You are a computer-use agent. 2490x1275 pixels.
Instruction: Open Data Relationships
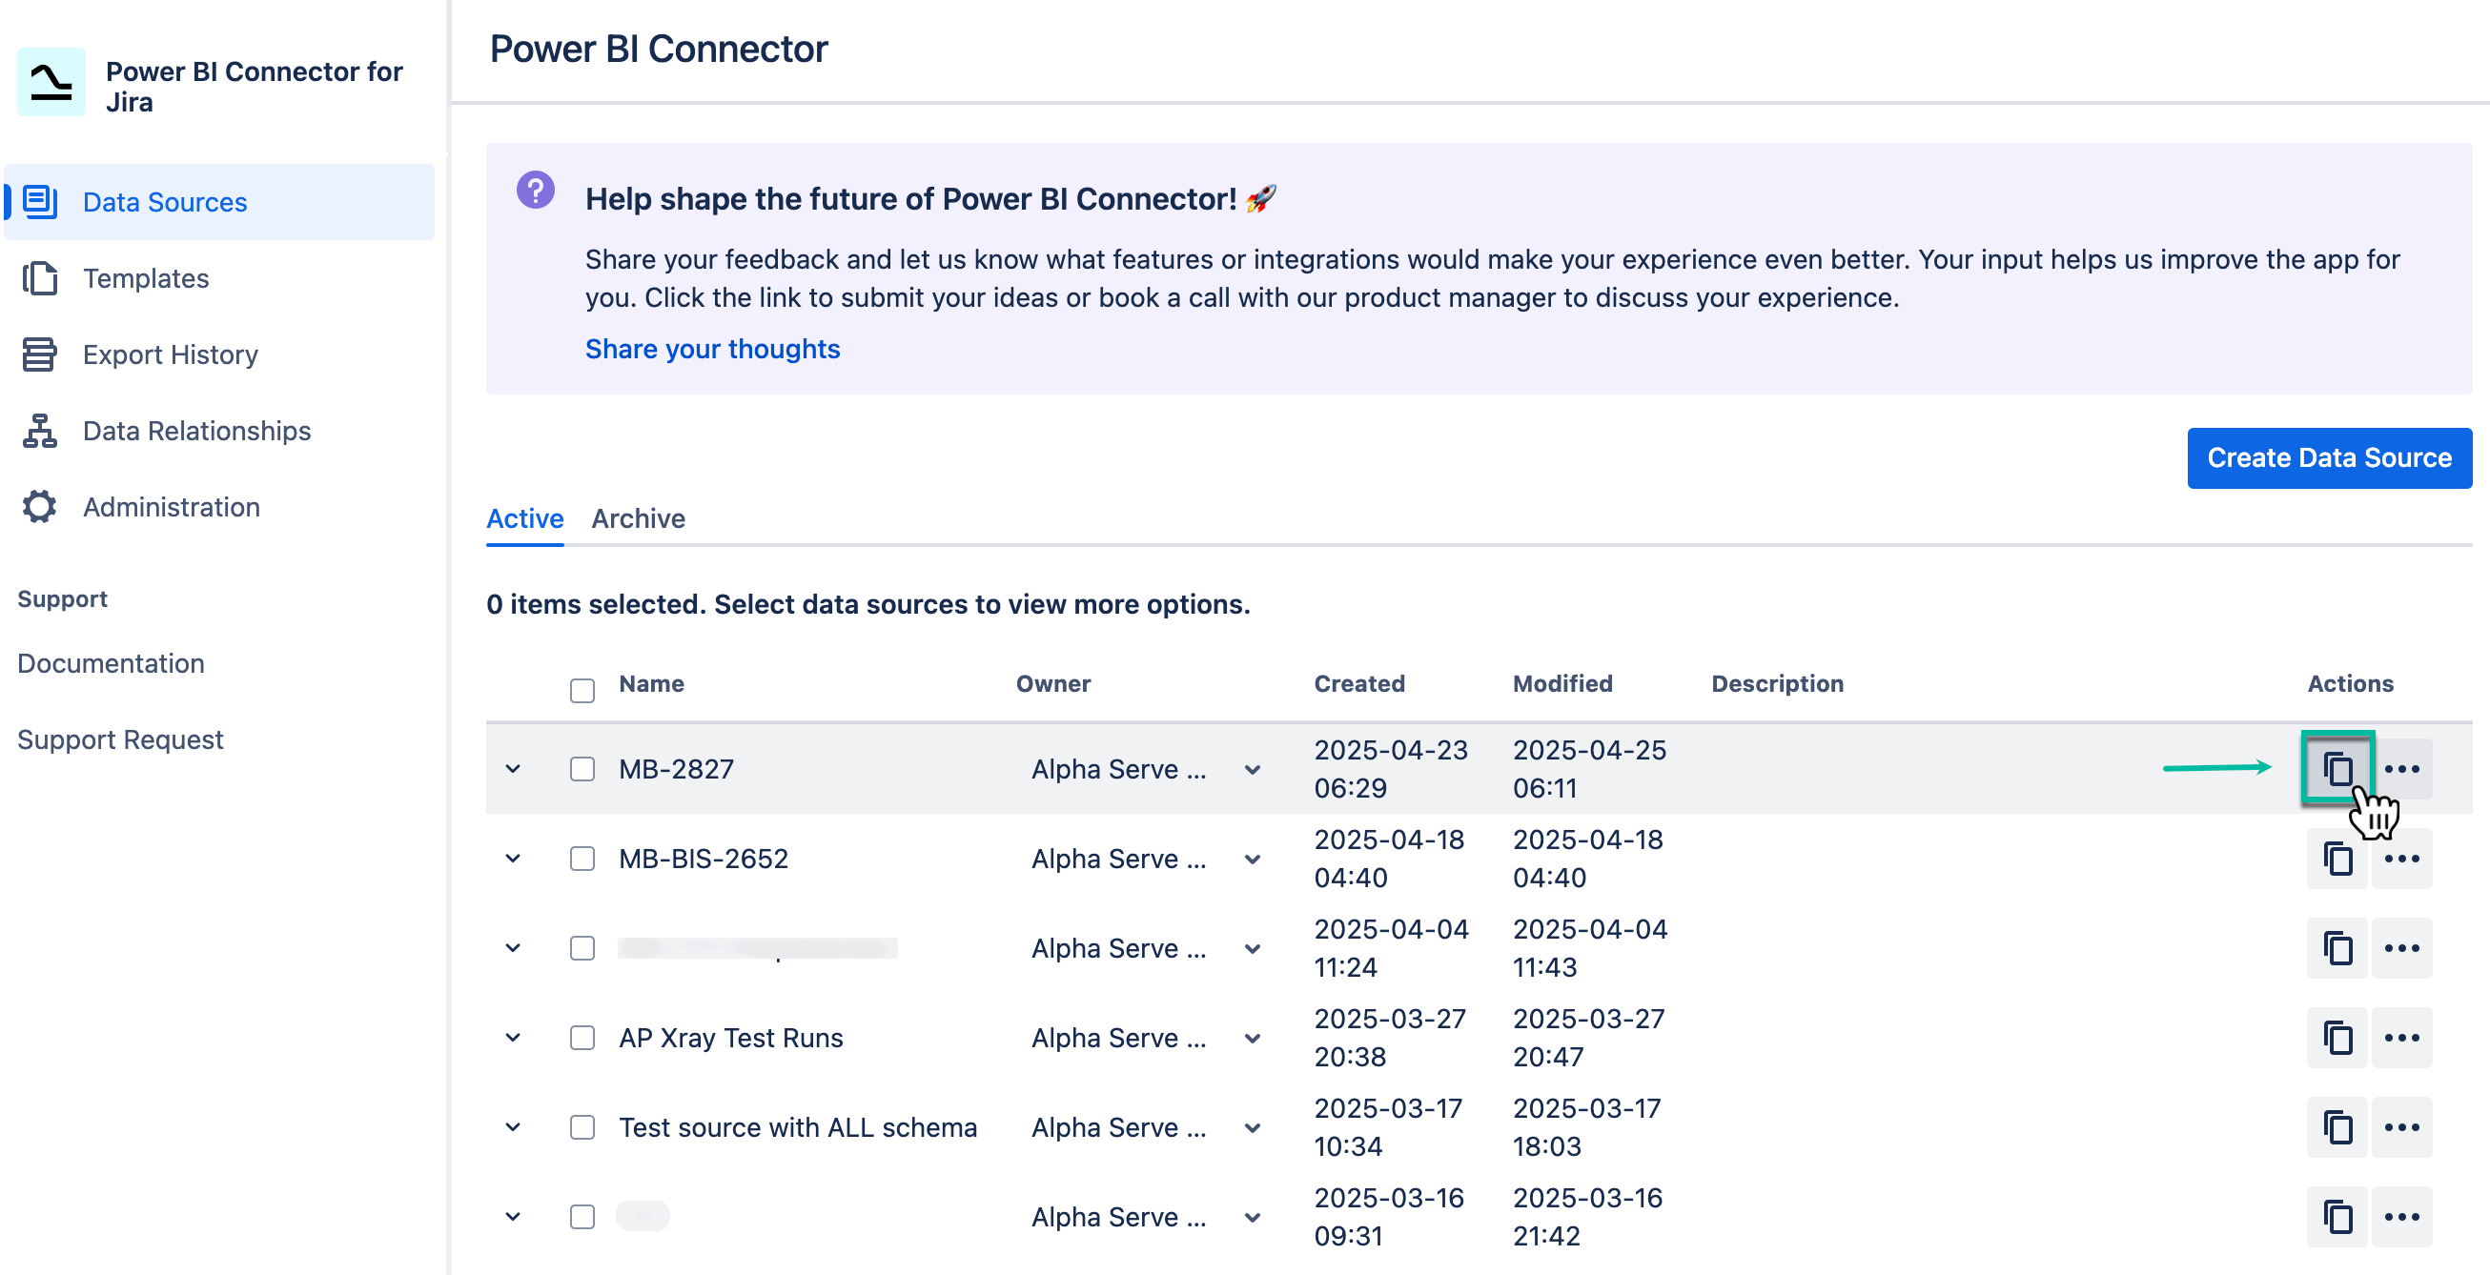tap(196, 431)
